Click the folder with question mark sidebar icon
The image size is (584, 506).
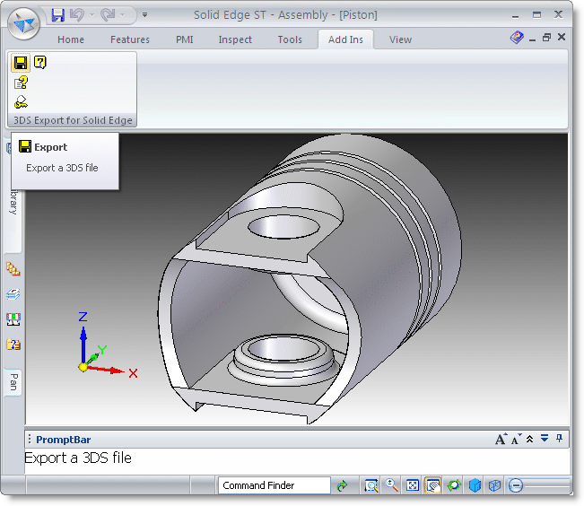point(13,345)
